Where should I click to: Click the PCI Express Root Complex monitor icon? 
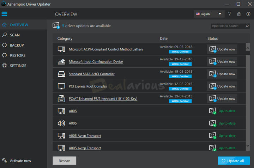(61, 86)
